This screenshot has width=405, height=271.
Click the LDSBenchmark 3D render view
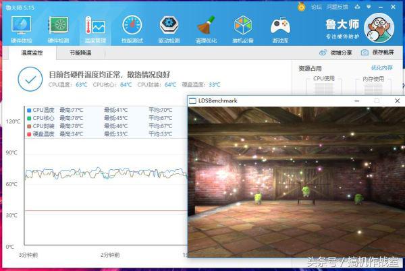(296, 182)
